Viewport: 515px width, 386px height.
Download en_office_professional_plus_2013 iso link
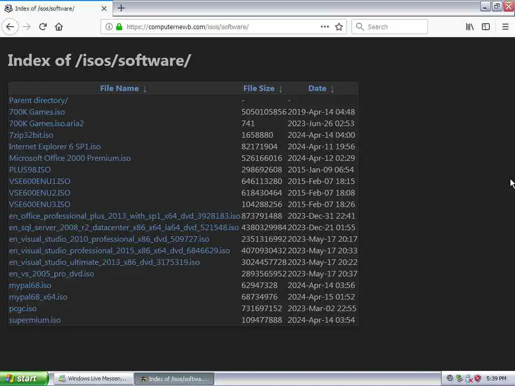tap(125, 216)
